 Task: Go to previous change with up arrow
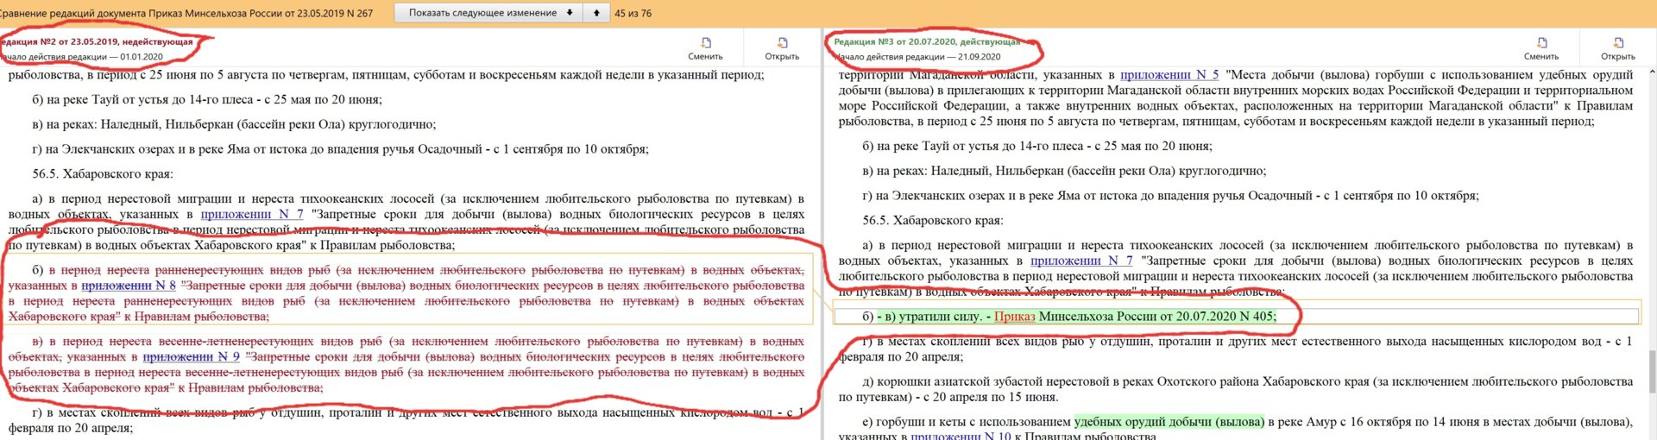[595, 13]
